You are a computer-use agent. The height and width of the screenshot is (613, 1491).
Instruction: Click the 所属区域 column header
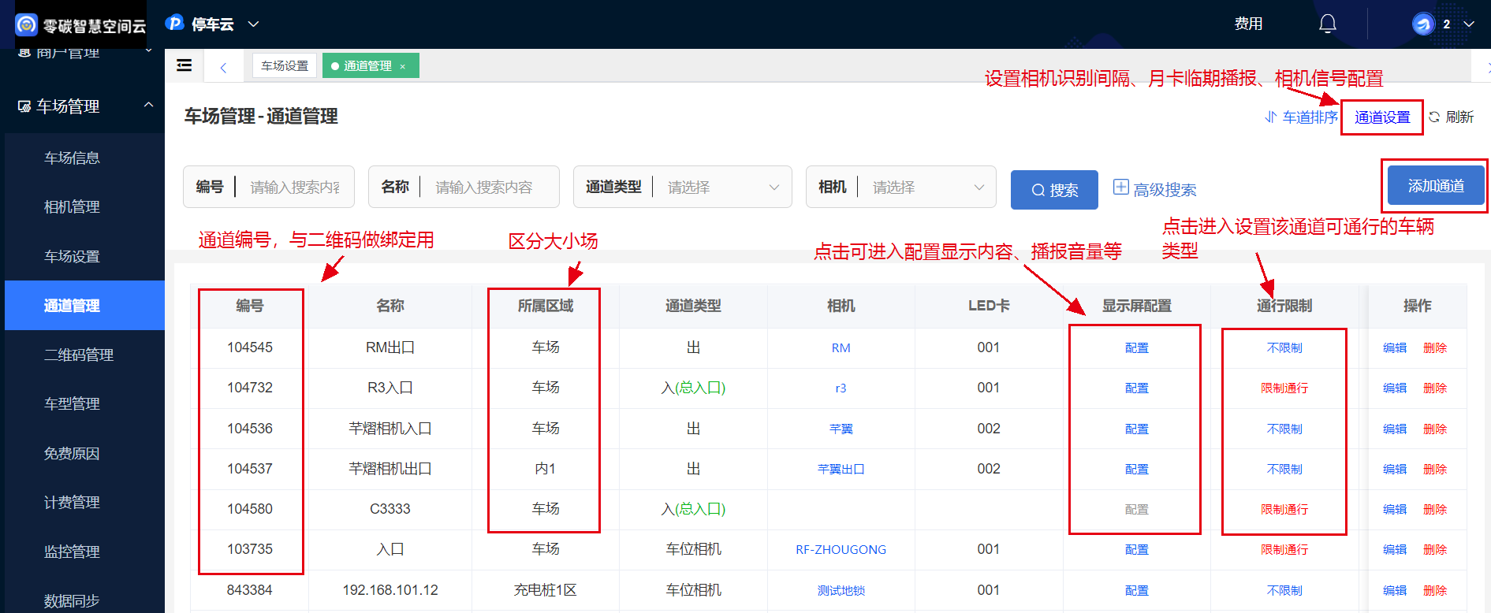pos(546,306)
